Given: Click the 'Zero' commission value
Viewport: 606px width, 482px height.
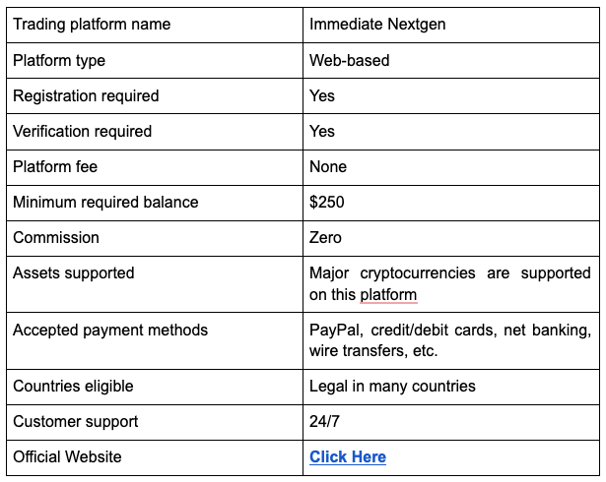Looking at the screenshot, I should [326, 237].
